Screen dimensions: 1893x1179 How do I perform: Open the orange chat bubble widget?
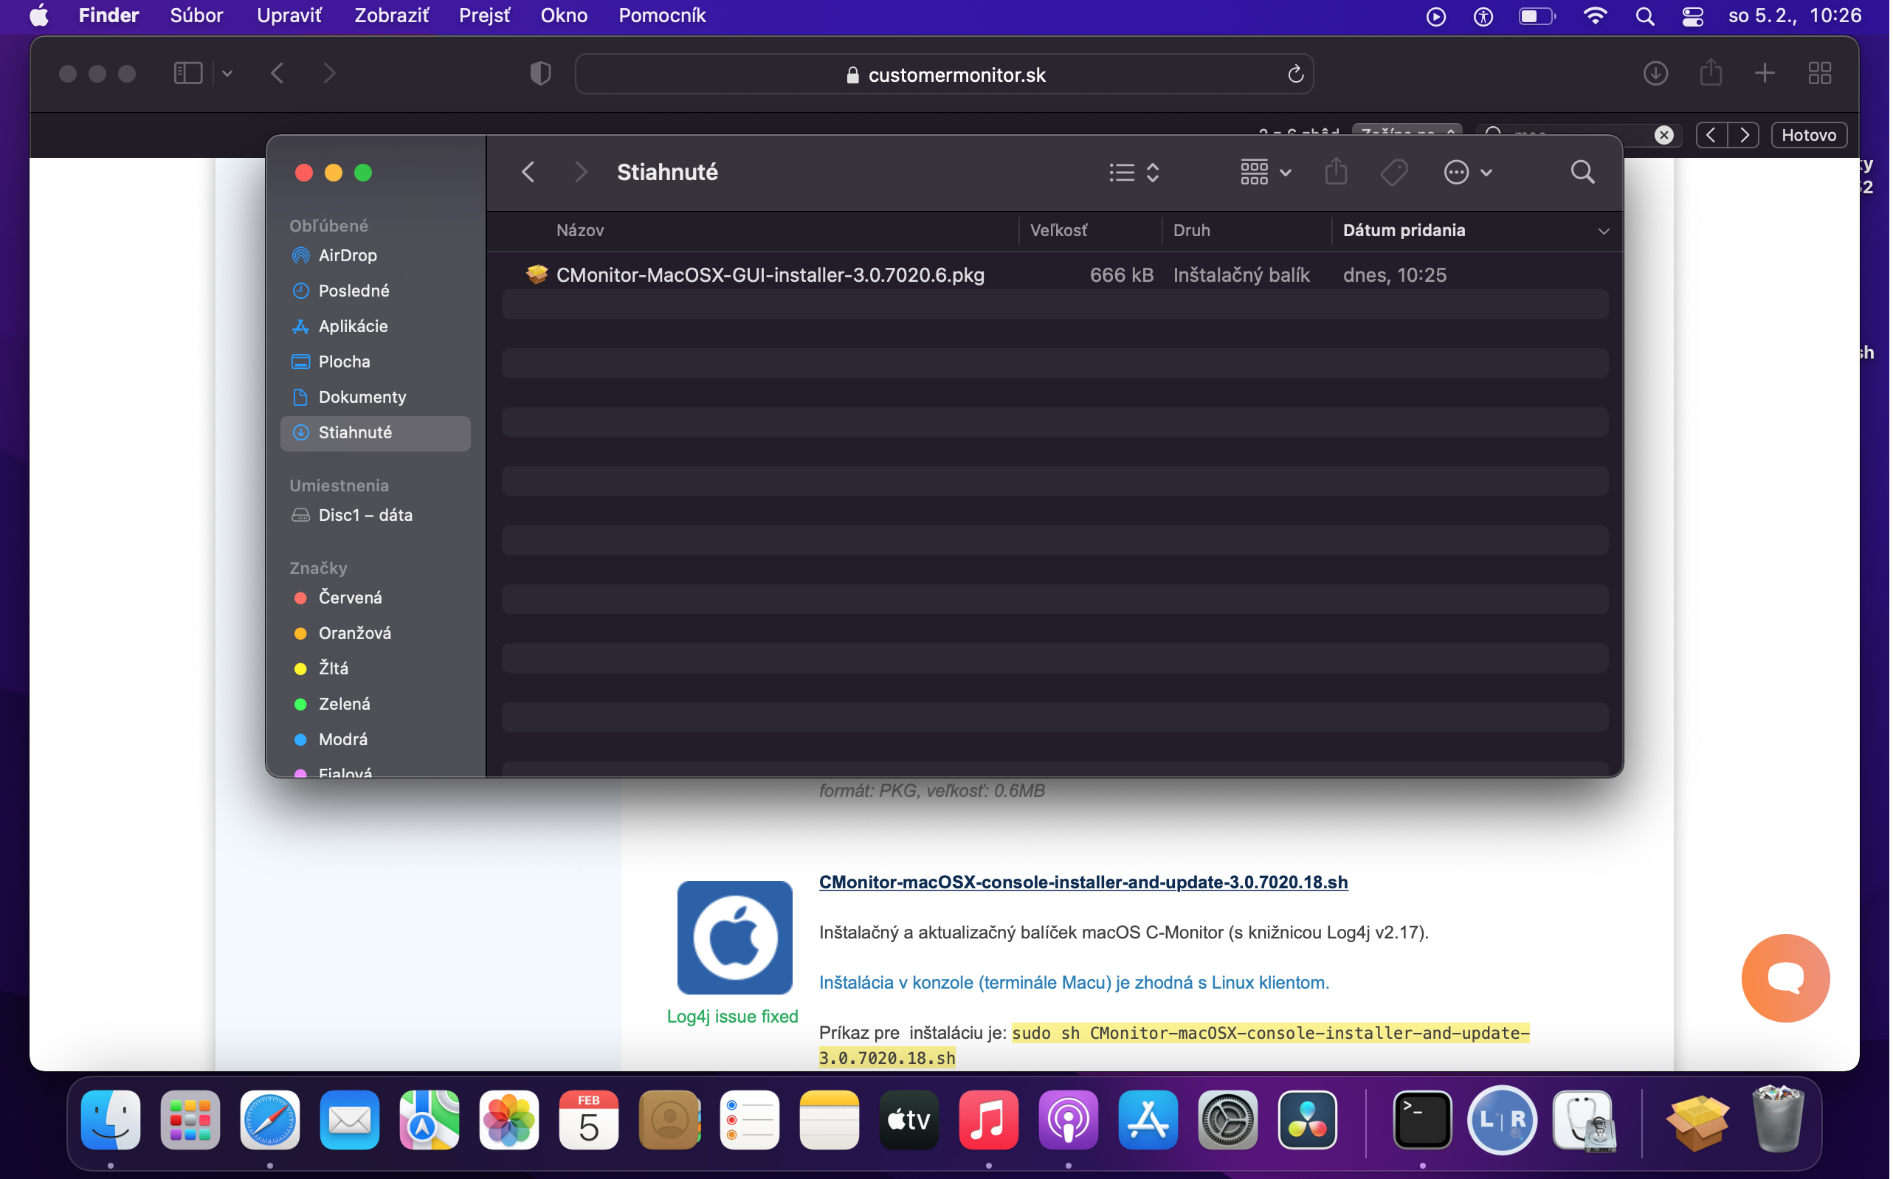coord(1785,978)
